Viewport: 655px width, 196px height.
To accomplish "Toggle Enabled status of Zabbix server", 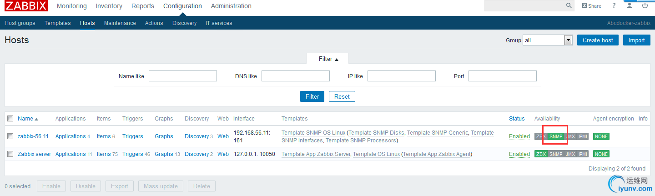I will (x=519, y=154).
